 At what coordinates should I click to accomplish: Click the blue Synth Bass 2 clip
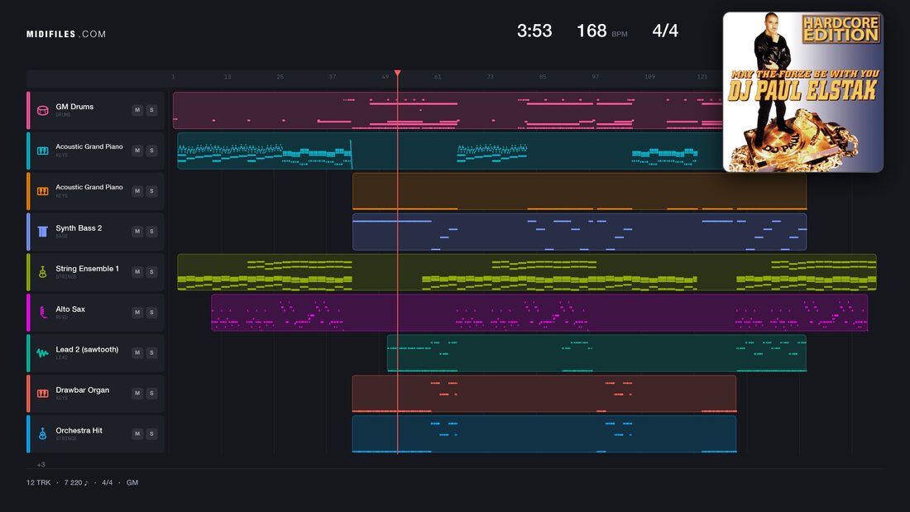[x=579, y=232]
